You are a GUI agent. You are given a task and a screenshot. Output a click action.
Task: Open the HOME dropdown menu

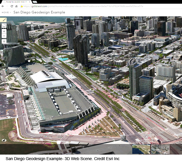5,12
